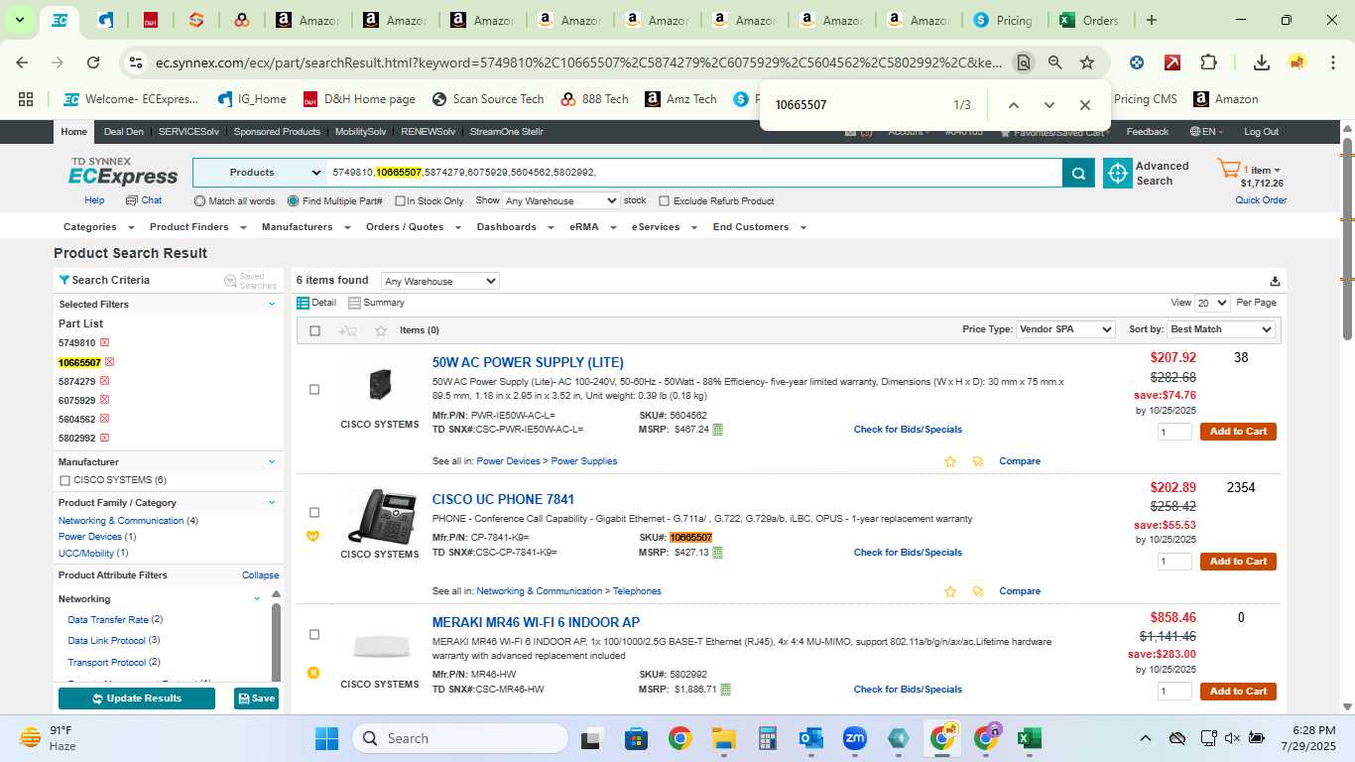
Task: Open the Any Warehouse dropdown beside Show
Action: 561,200
